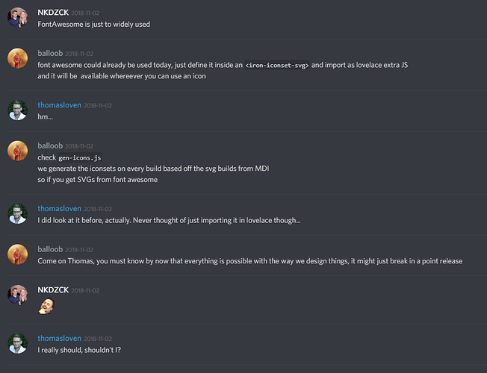The height and width of the screenshot is (373, 487).
Task: Click NKDZCK's avatar beside the FontAwesome widely used message
Action: [x=18, y=18]
